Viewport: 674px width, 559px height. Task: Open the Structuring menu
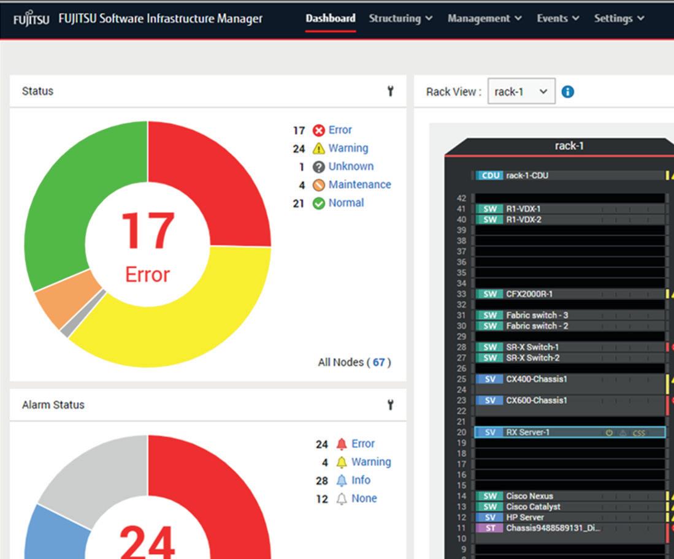(400, 18)
